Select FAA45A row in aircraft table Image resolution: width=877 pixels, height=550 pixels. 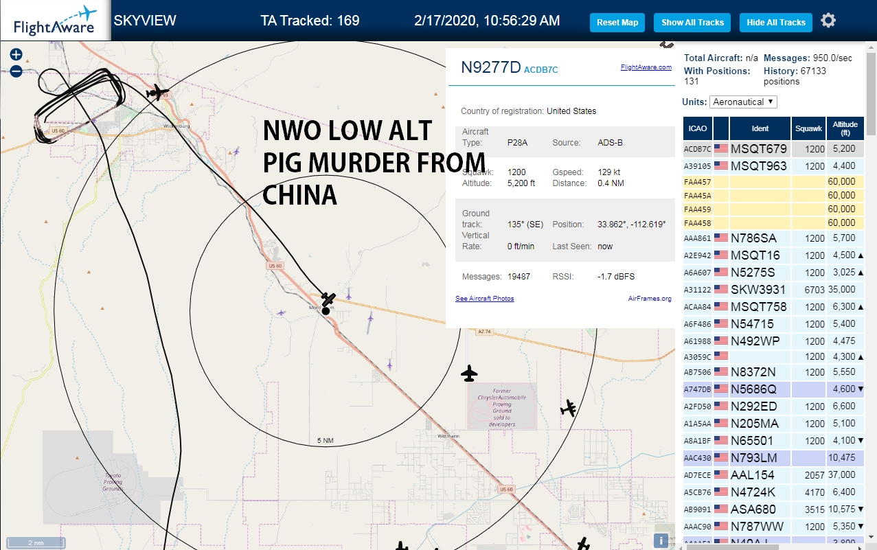pyautogui.click(x=774, y=195)
